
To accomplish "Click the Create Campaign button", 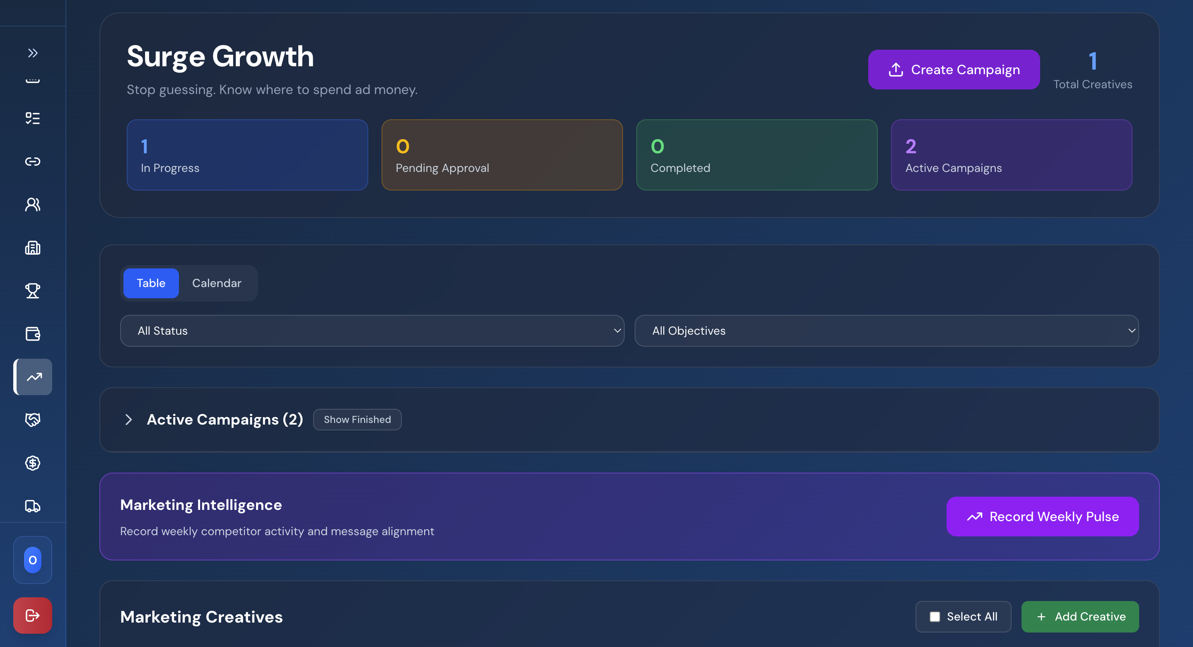I will [x=953, y=70].
